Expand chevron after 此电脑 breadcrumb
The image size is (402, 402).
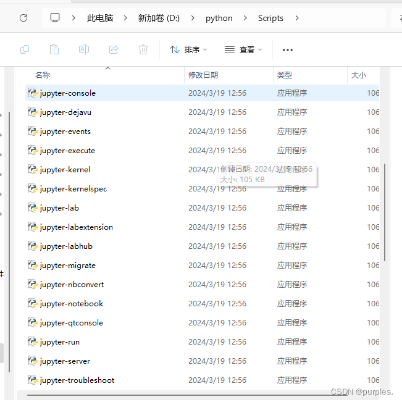(x=125, y=18)
